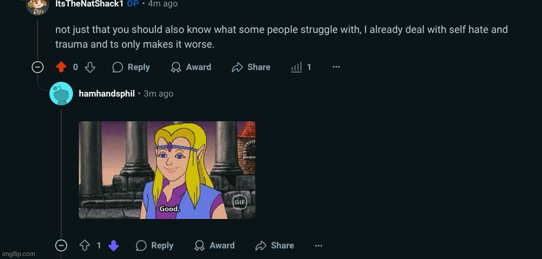Reply to hamhandsphil's GIF comment
This screenshot has height=259, width=542.
155,245
